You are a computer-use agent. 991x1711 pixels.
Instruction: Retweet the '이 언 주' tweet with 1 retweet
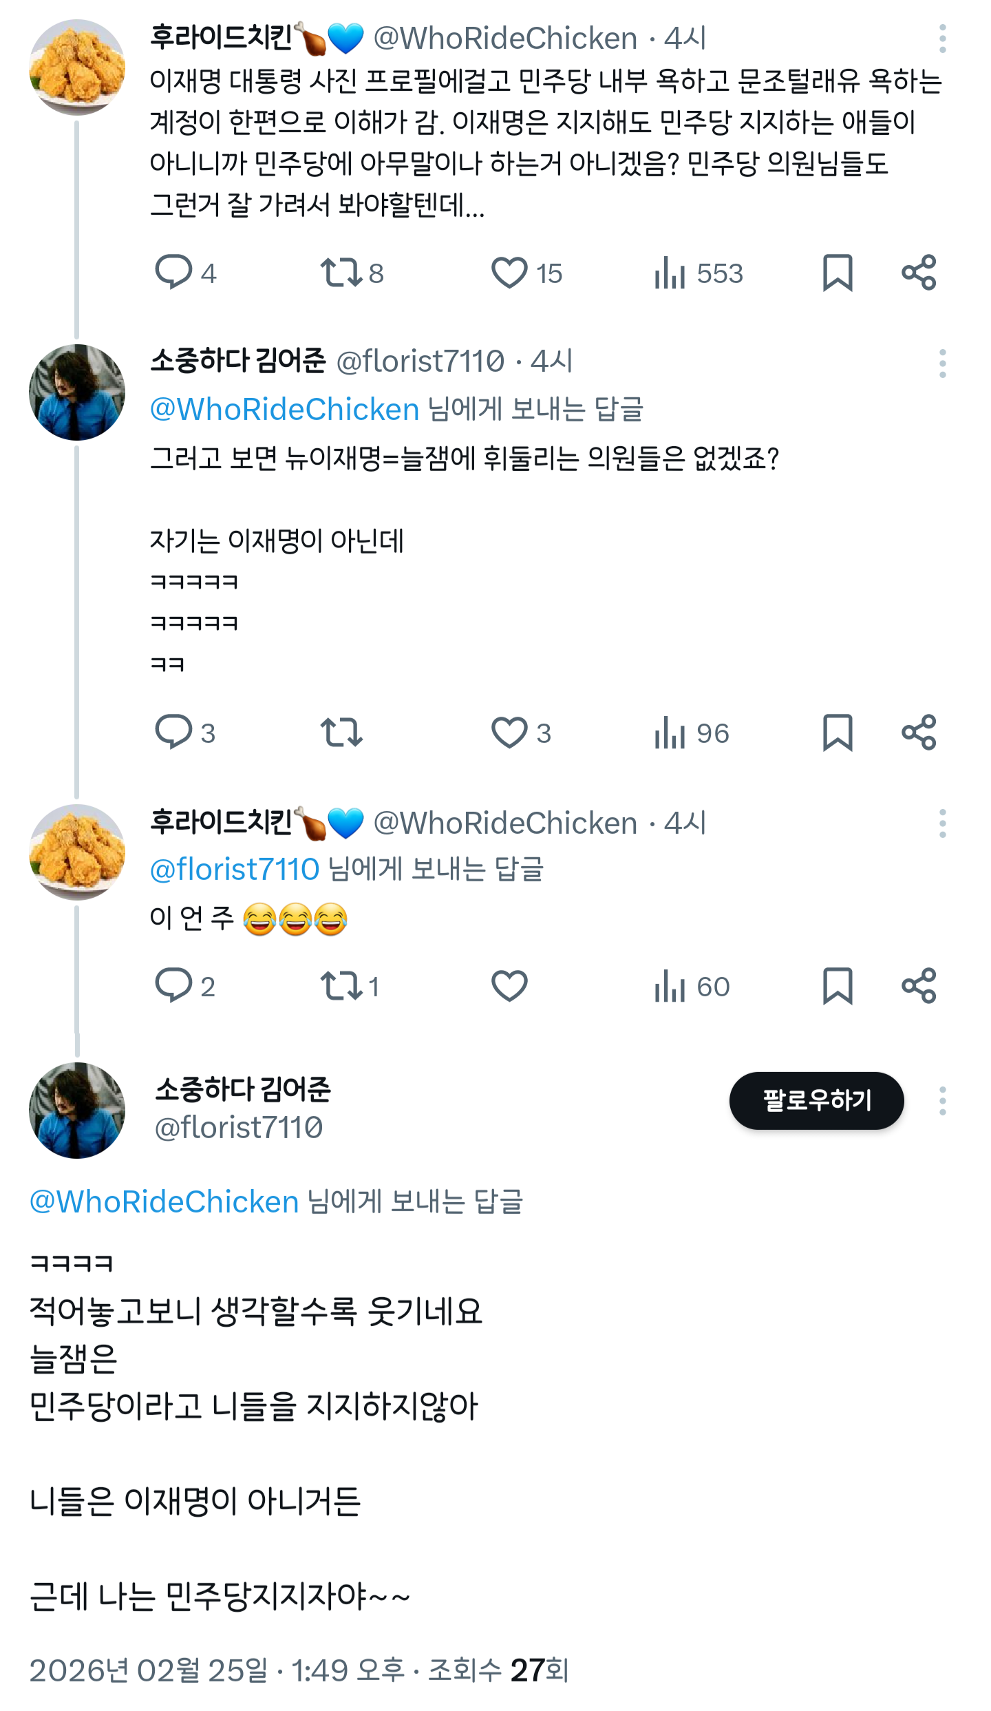pyautogui.click(x=350, y=986)
